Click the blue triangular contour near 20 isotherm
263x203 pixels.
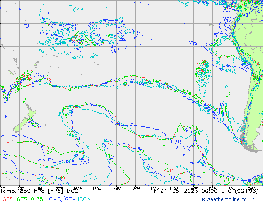(x=139, y=34)
